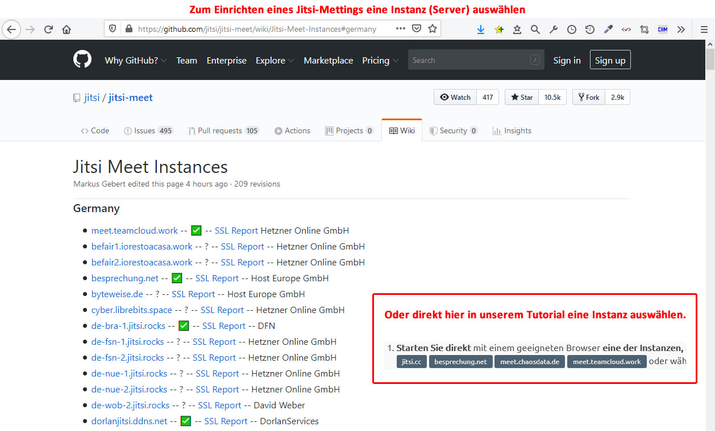This screenshot has height=431, width=715.
Task: Open the downloads arrow panel
Action: click(481, 29)
